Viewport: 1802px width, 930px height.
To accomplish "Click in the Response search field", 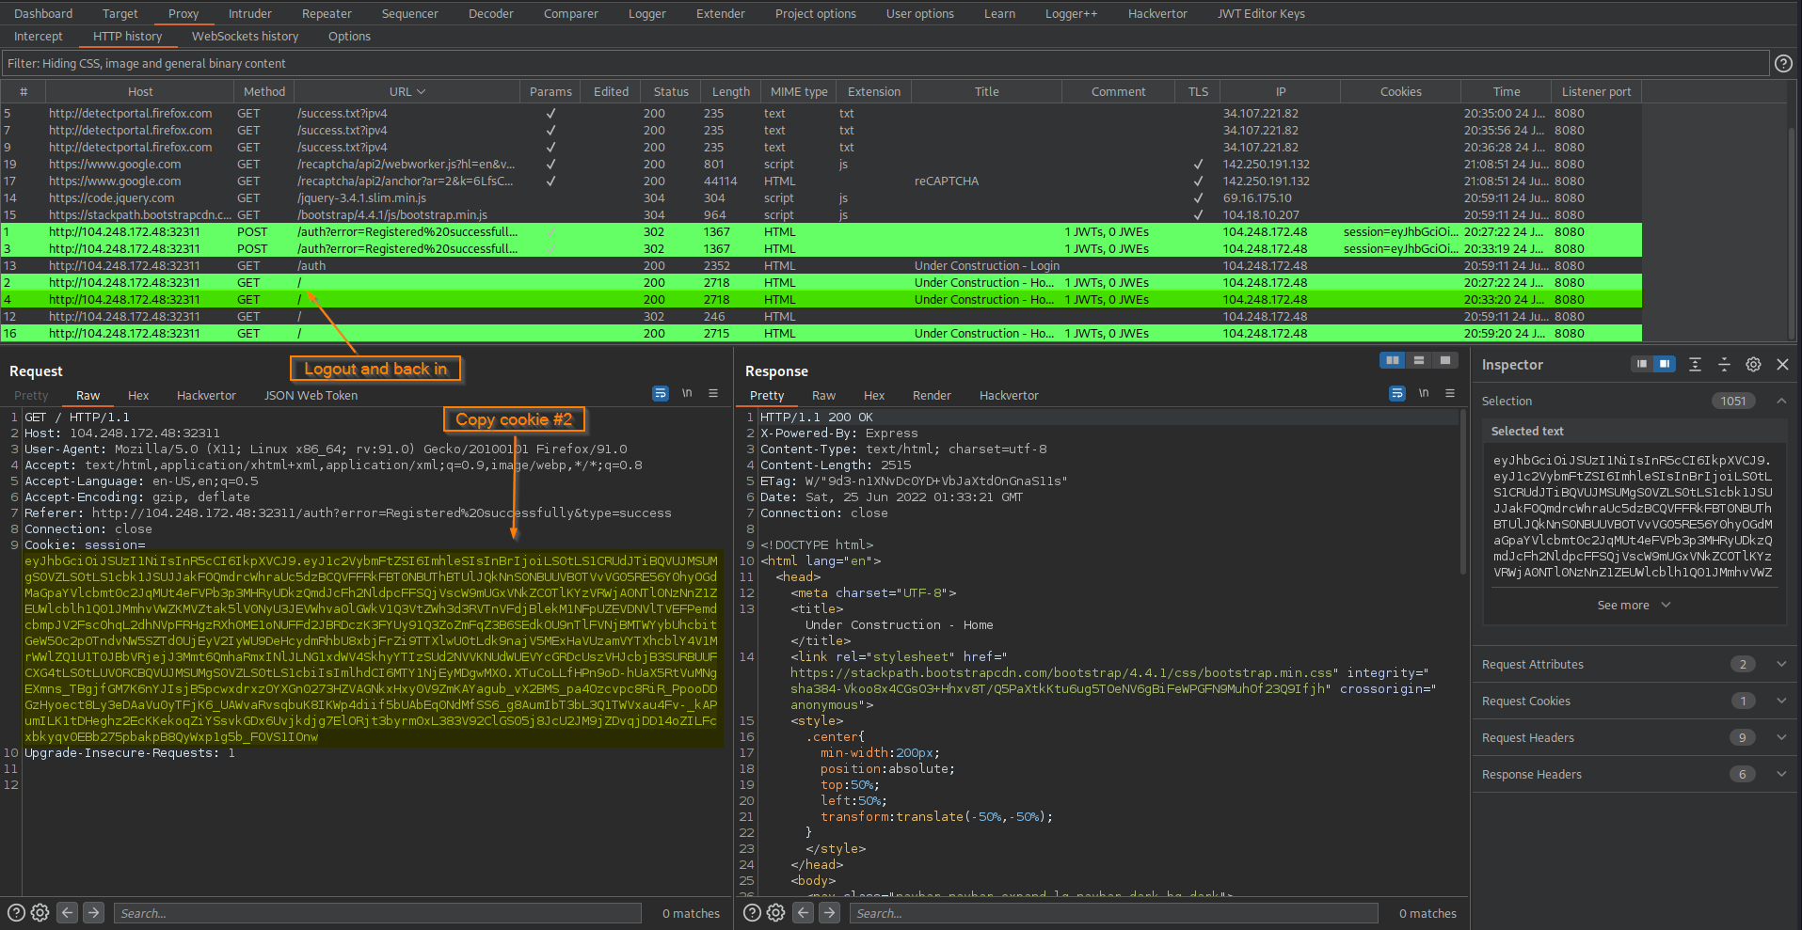I will click(x=1114, y=912).
